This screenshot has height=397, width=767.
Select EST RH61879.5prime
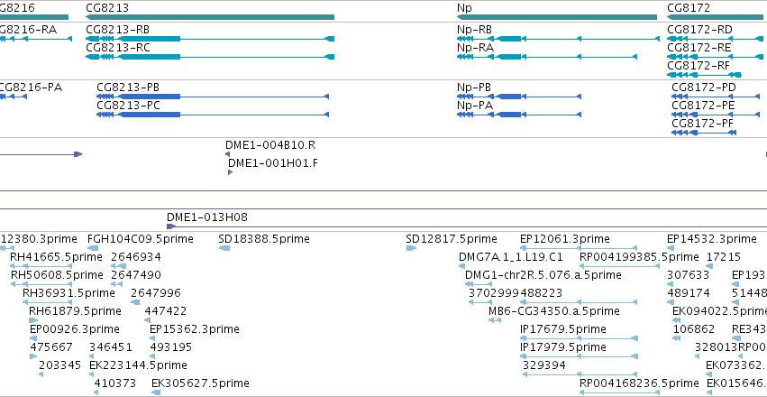(x=33, y=320)
